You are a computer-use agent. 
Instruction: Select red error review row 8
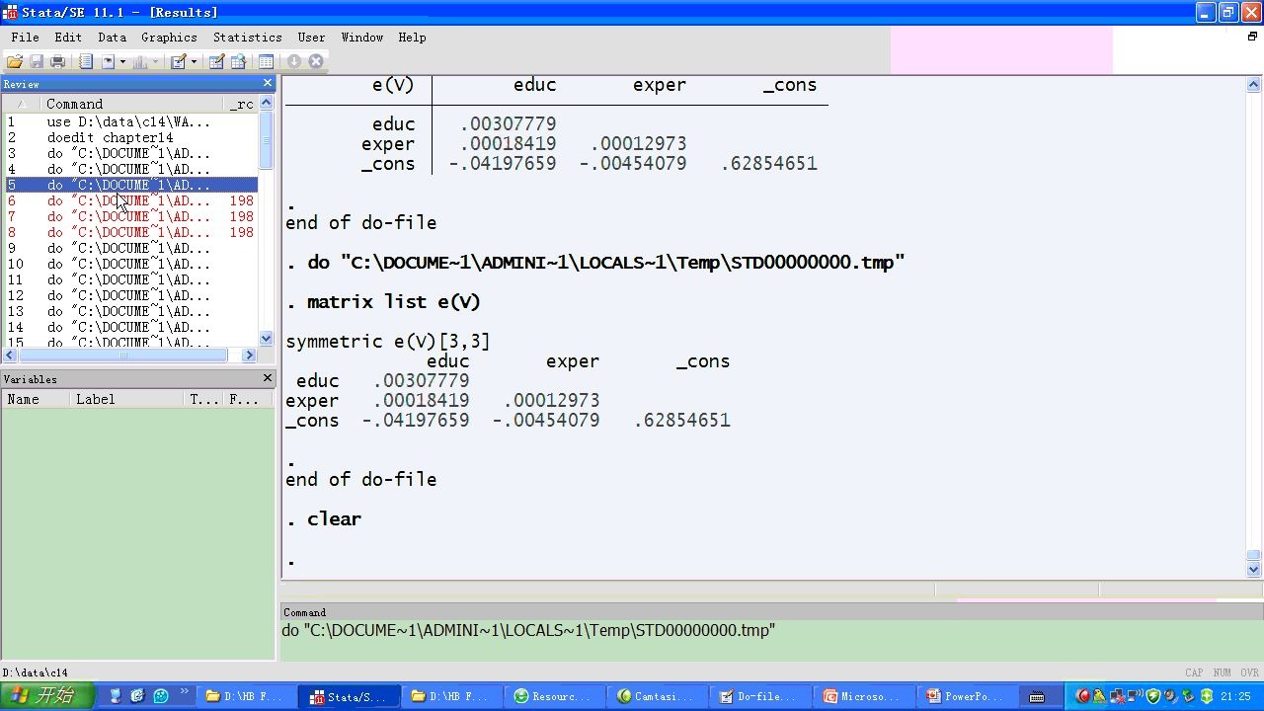click(129, 232)
